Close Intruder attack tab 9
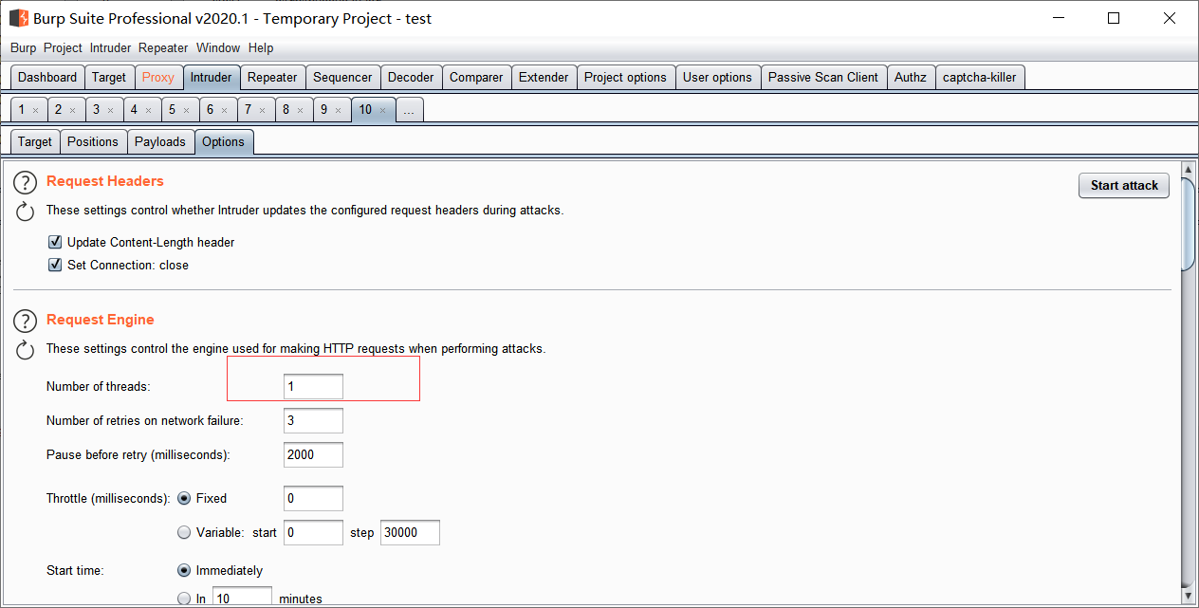Screen dimensions: 1199x608 338,111
